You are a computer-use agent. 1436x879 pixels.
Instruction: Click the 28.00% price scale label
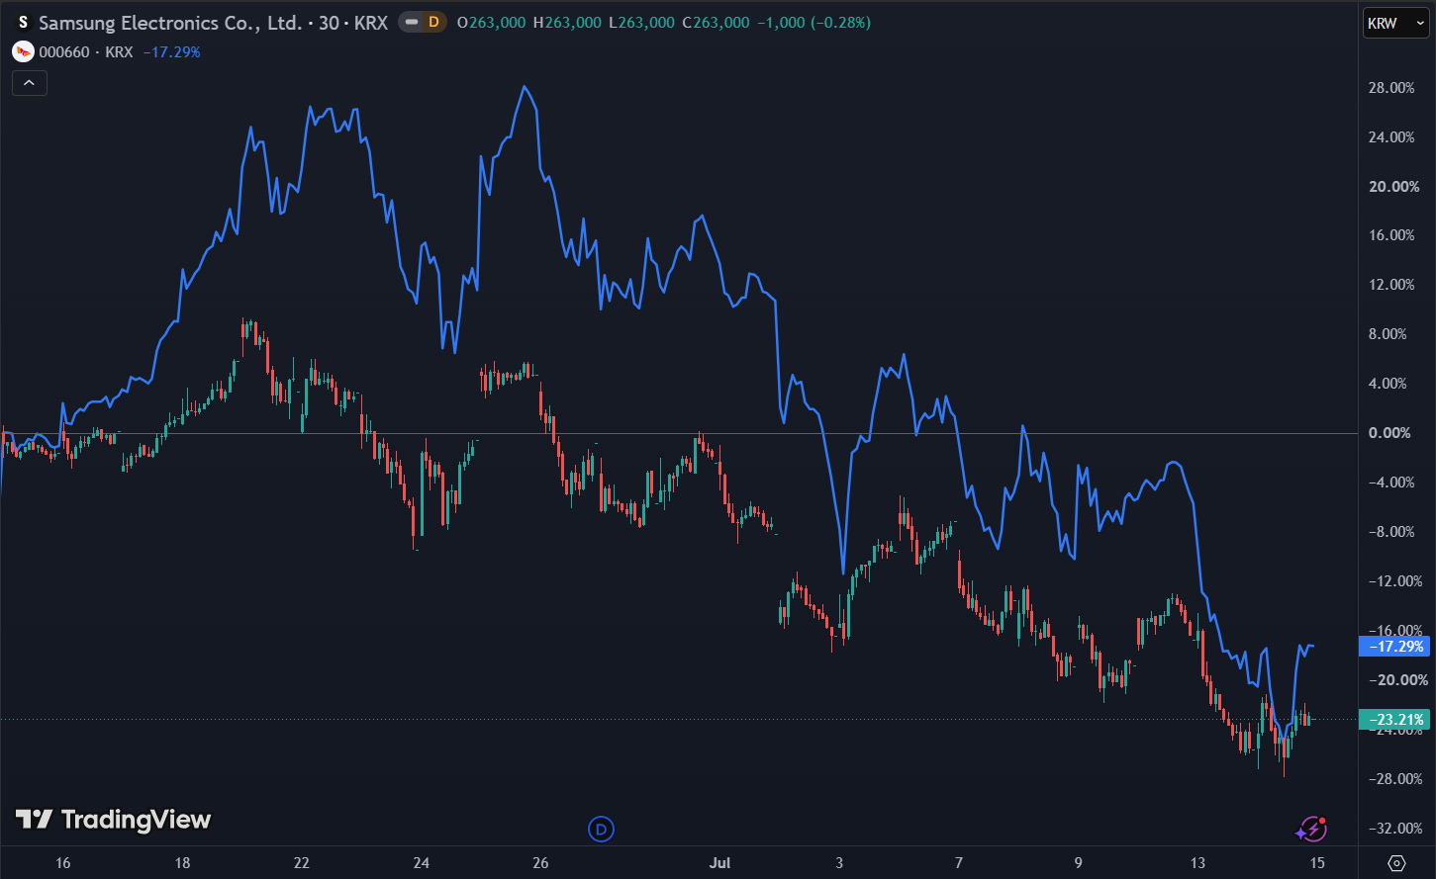pyautogui.click(x=1389, y=88)
